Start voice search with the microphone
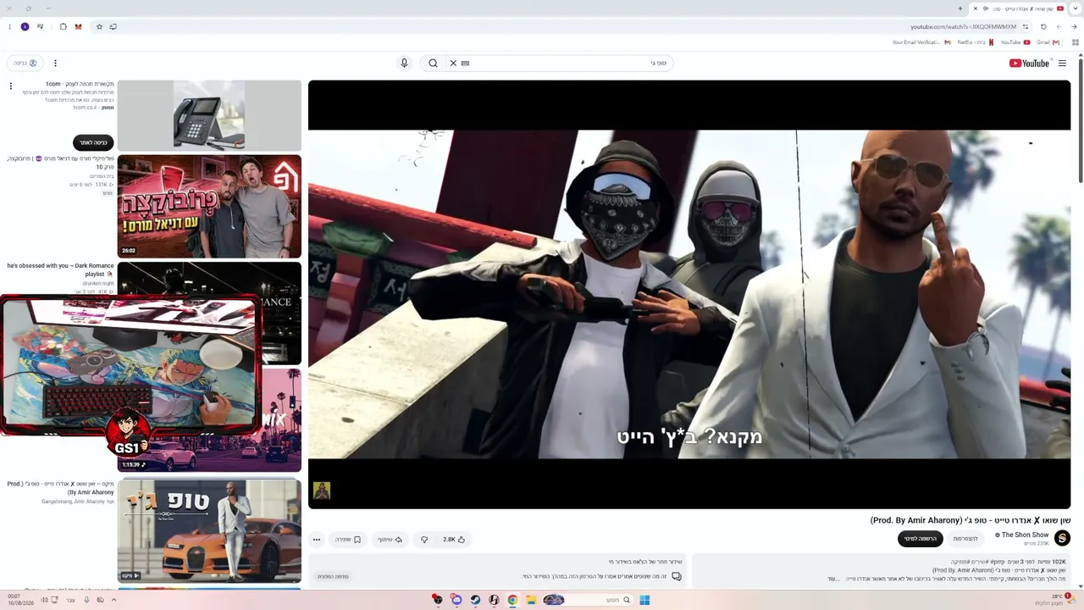The width and height of the screenshot is (1084, 610). pos(404,64)
